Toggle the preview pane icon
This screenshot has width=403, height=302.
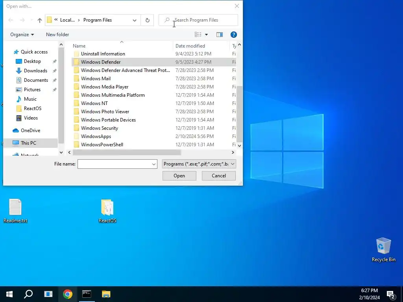pos(220,35)
